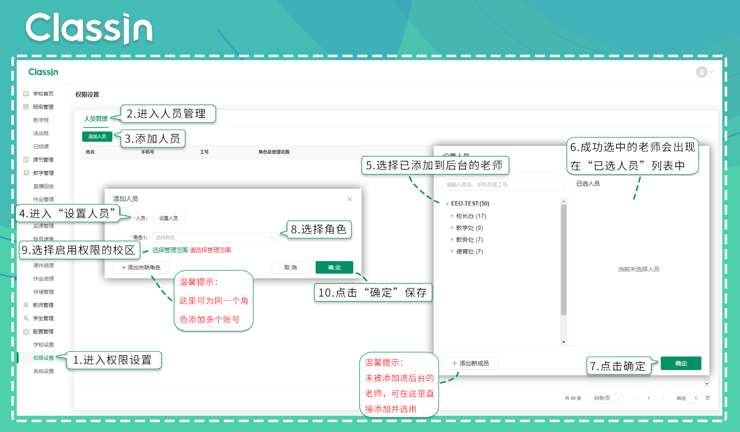The height and width of the screenshot is (432, 740).
Task: Select page 1 in pagination
Action: click(x=648, y=398)
